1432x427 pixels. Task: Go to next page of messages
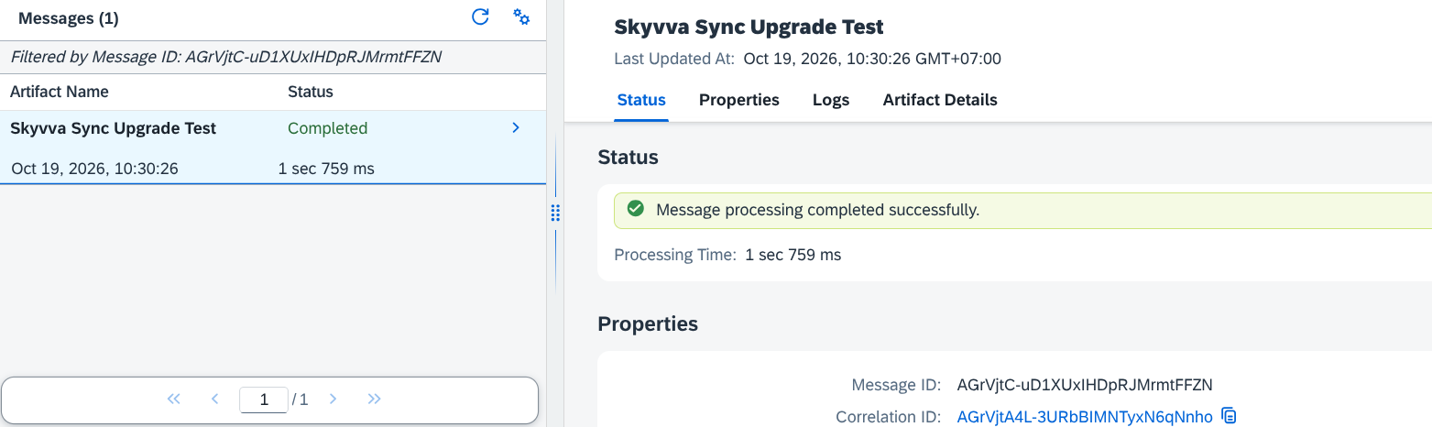(x=333, y=400)
